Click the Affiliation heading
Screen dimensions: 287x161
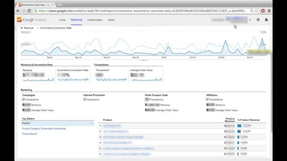click(212, 95)
